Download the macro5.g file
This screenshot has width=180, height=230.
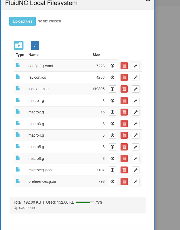(113, 147)
